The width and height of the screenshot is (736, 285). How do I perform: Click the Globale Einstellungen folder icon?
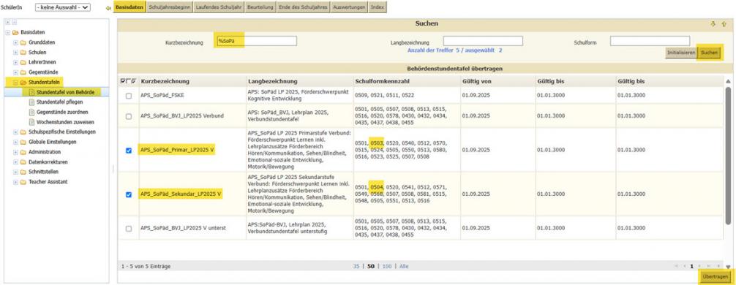(x=23, y=142)
